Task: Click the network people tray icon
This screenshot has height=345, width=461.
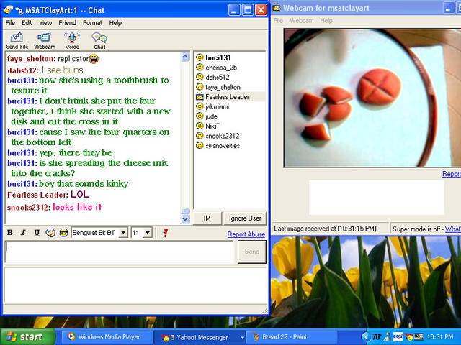Action: coord(388,337)
